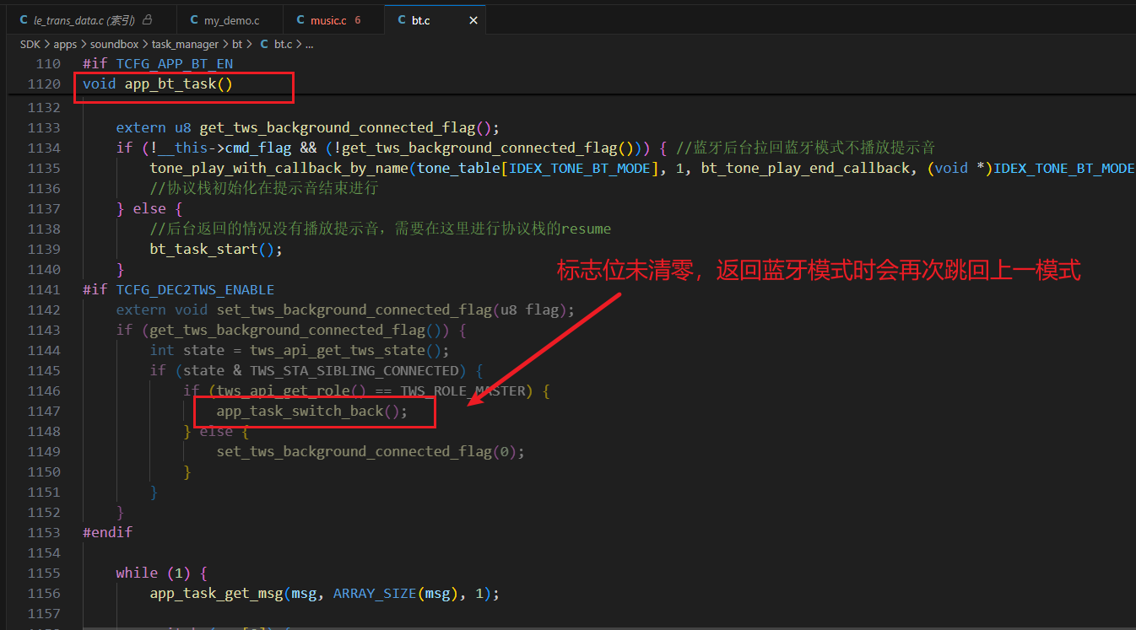Open the apps breadcrumb segment
1136x630 pixels.
65,44
